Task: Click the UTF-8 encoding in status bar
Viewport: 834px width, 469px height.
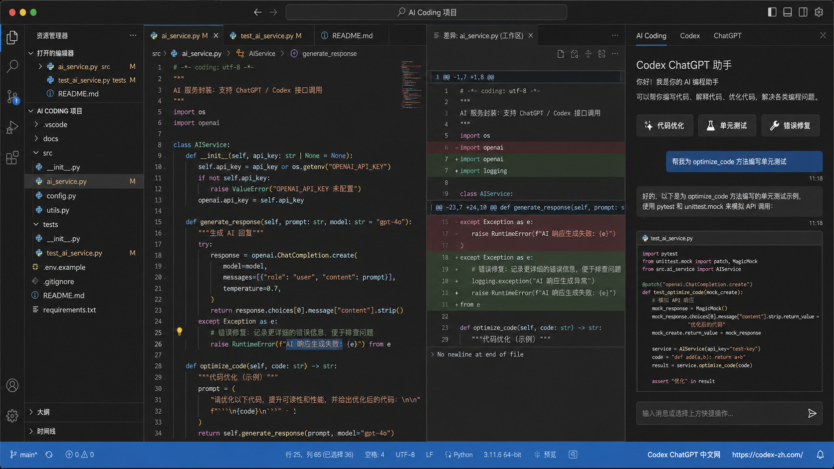Action: click(405, 455)
